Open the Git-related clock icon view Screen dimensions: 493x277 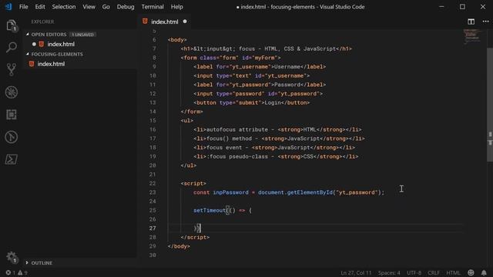[x=11, y=137]
